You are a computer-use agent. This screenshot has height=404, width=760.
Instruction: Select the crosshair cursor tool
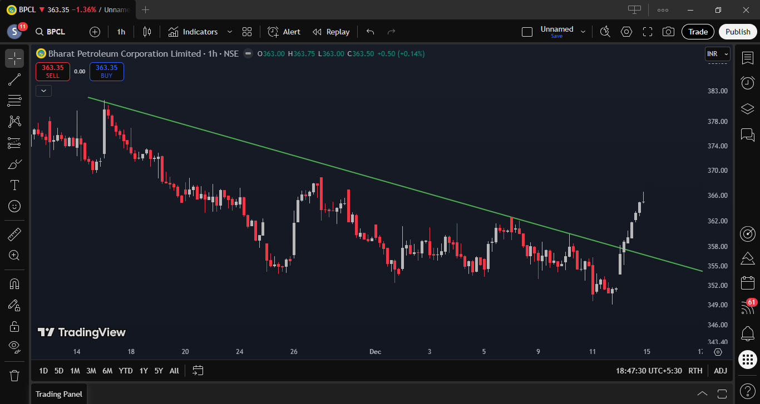click(14, 58)
